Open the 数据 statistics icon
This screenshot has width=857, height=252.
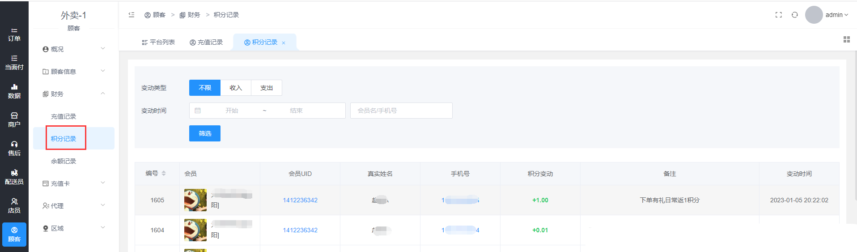tap(14, 91)
